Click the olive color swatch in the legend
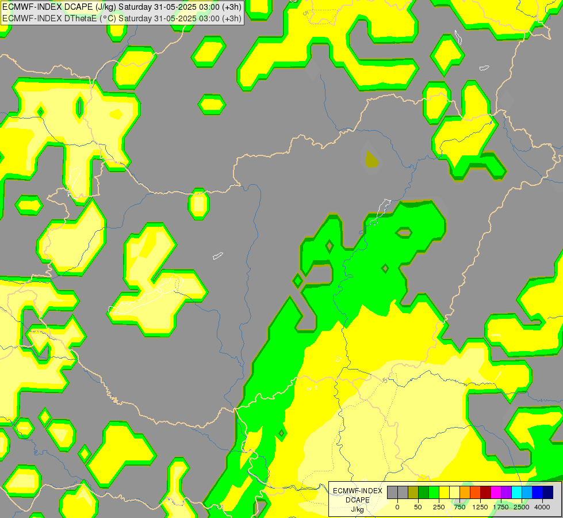The height and width of the screenshot is (518, 563). pos(413,492)
